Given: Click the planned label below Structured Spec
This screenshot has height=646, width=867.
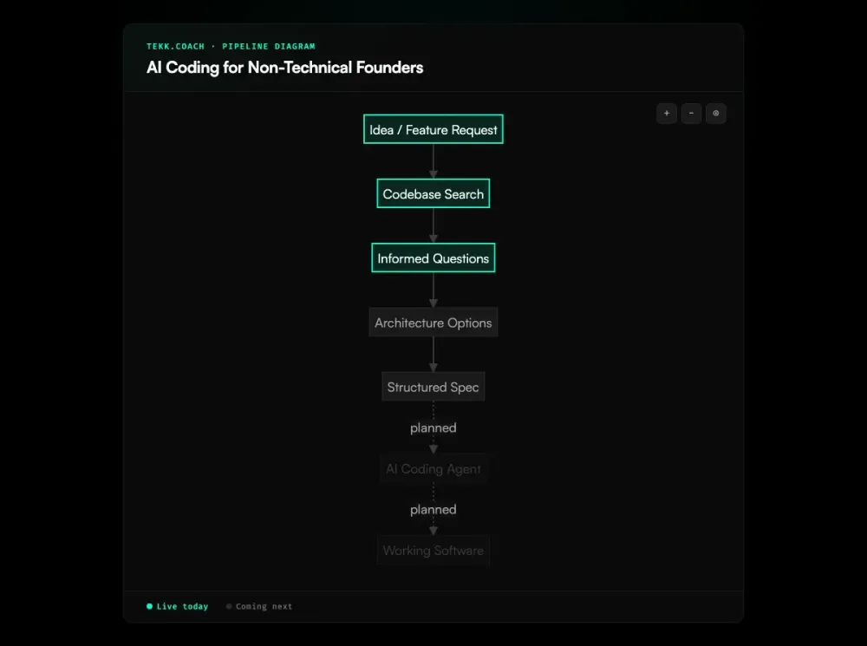Looking at the screenshot, I should (x=433, y=427).
